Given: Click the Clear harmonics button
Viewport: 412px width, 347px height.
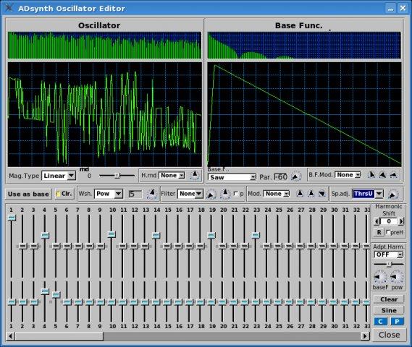Looking at the screenshot, I should click(389, 299).
